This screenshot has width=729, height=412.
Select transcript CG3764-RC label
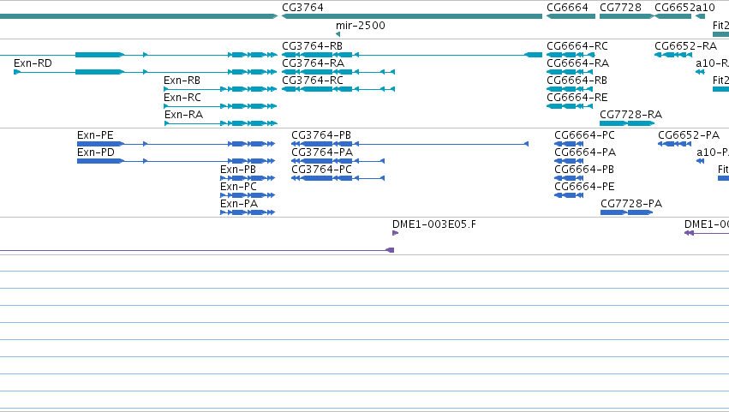pos(313,81)
